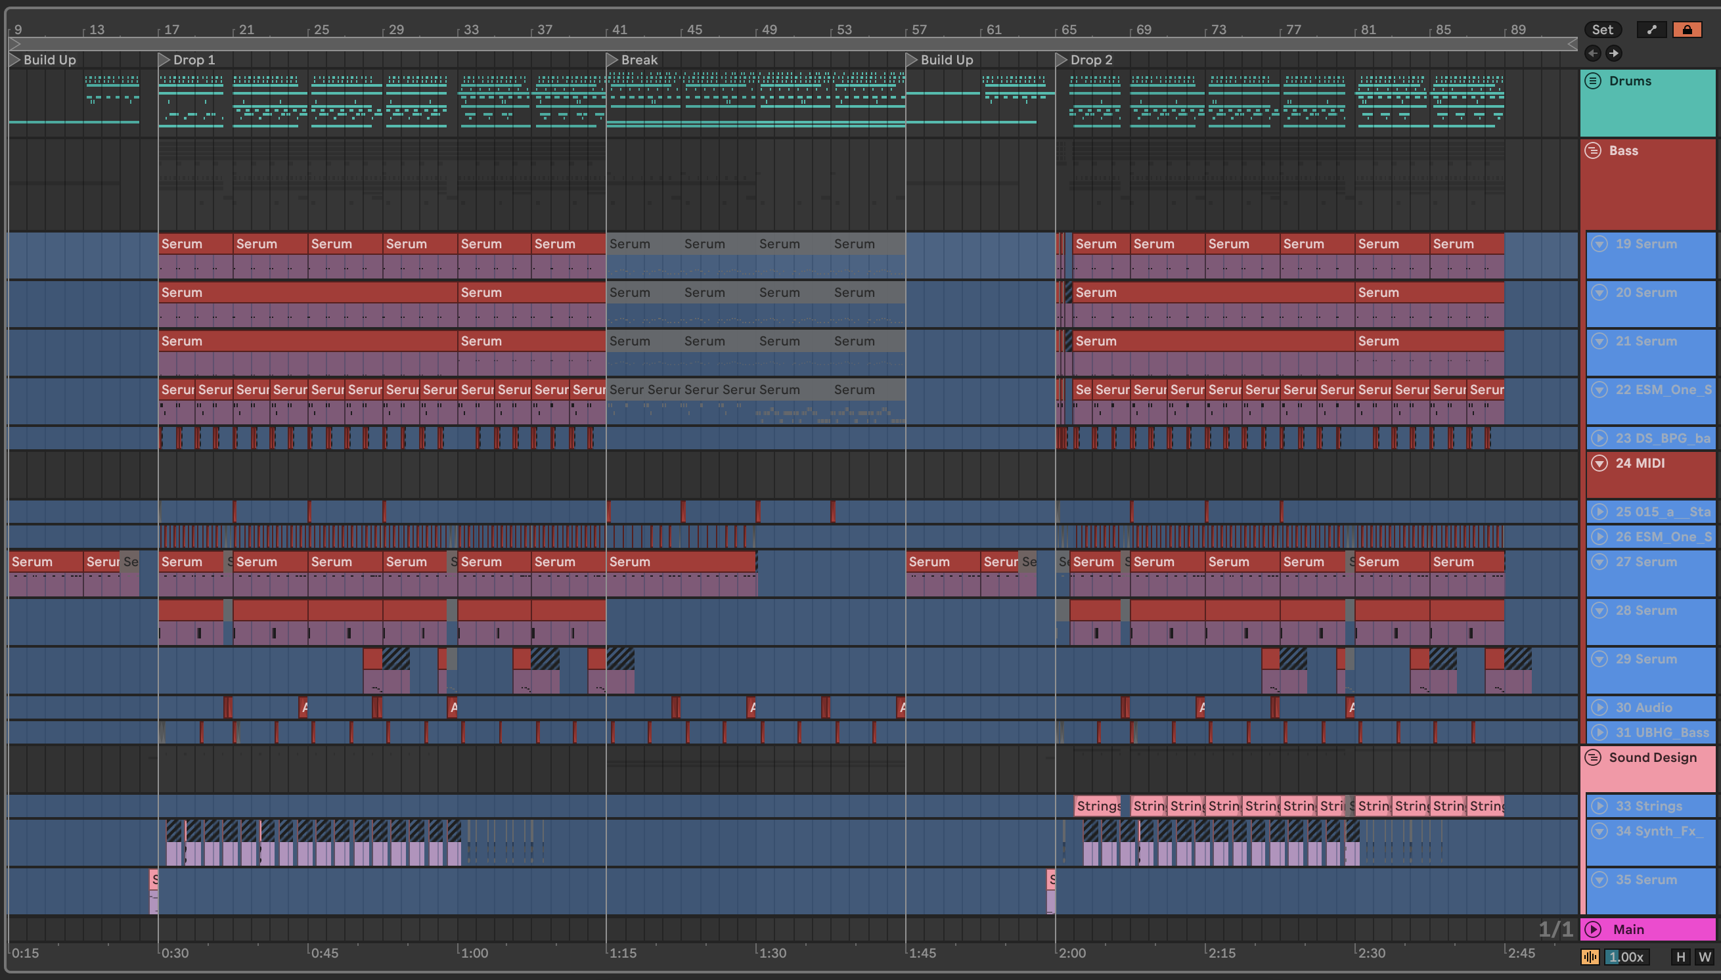The width and height of the screenshot is (1721, 980).
Task: Jump to previous locator arrow
Action: 1592,53
